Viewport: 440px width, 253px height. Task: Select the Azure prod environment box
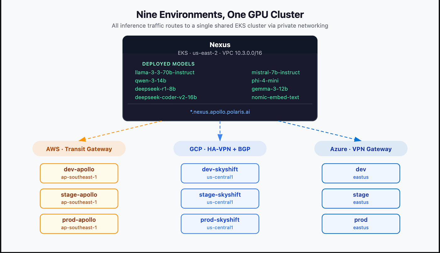pyautogui.click(x=361, y=224)
